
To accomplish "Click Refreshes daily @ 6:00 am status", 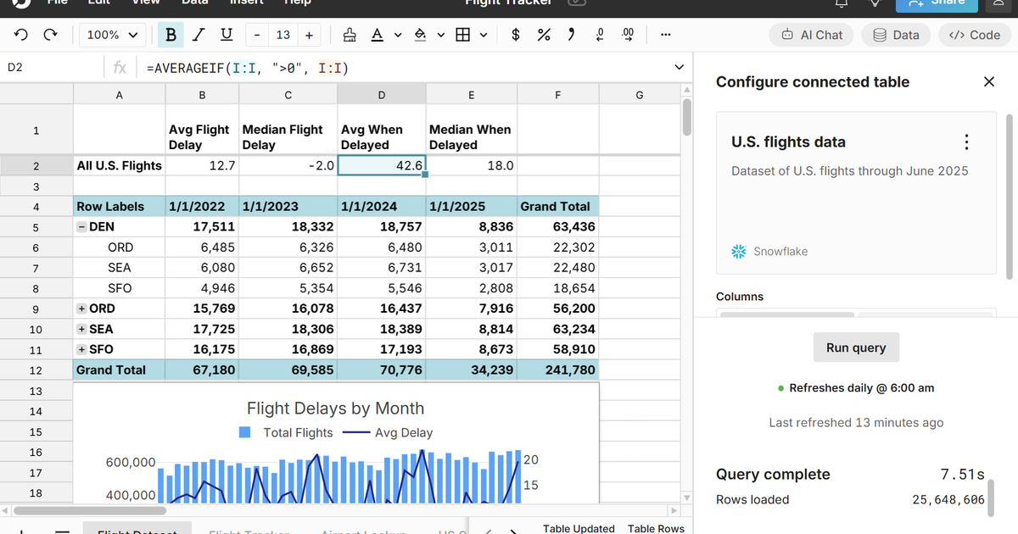I will [x=856, y=388].
